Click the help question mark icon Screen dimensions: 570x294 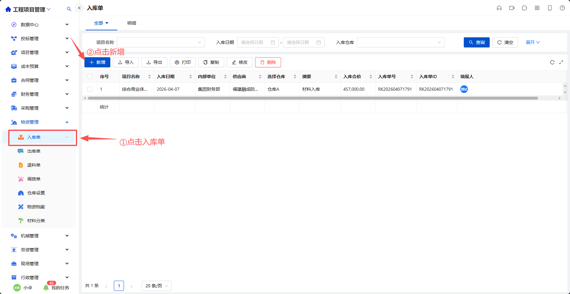click(562, 8)
